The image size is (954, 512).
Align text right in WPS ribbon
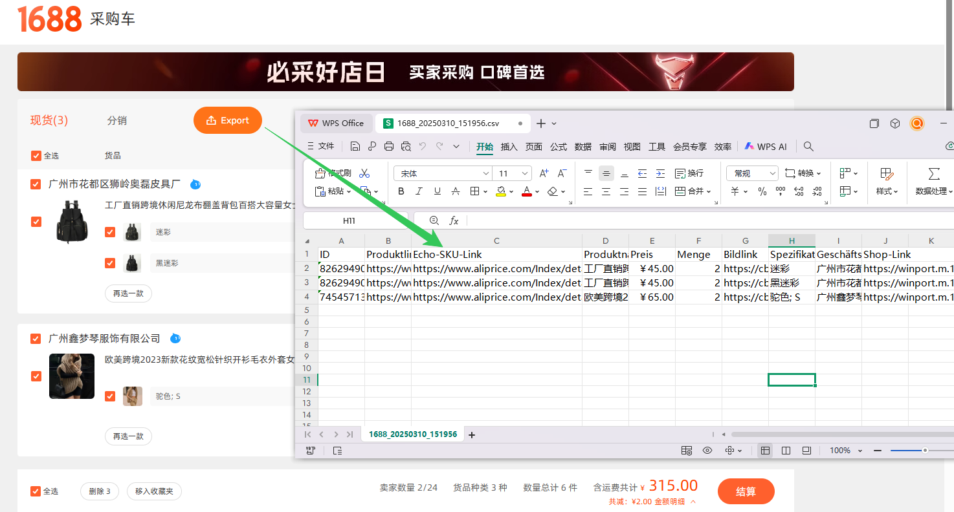[624, 191]
